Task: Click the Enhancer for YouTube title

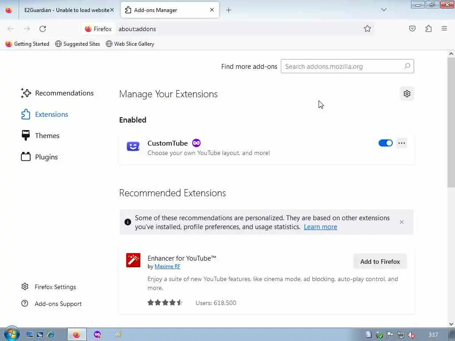Action: (182, 258)
